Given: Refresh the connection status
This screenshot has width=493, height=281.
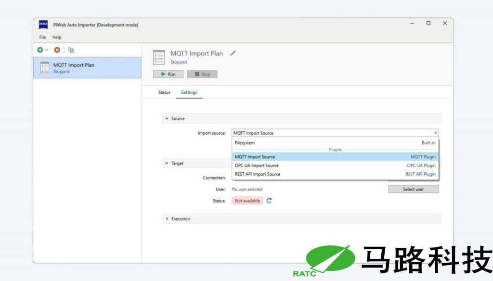Looking at the screenshot, I should click(269, 201).
